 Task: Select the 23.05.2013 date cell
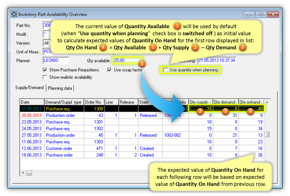point(32,122)
